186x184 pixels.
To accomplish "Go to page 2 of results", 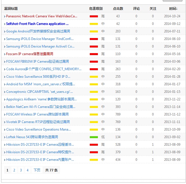I will (14, 170).
